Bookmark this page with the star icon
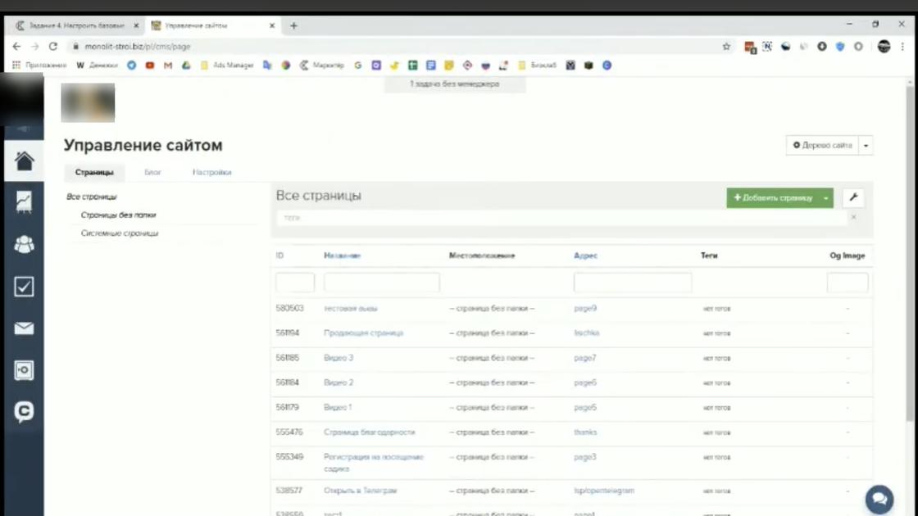The image size is (918, 516). (x=726, y=46)
